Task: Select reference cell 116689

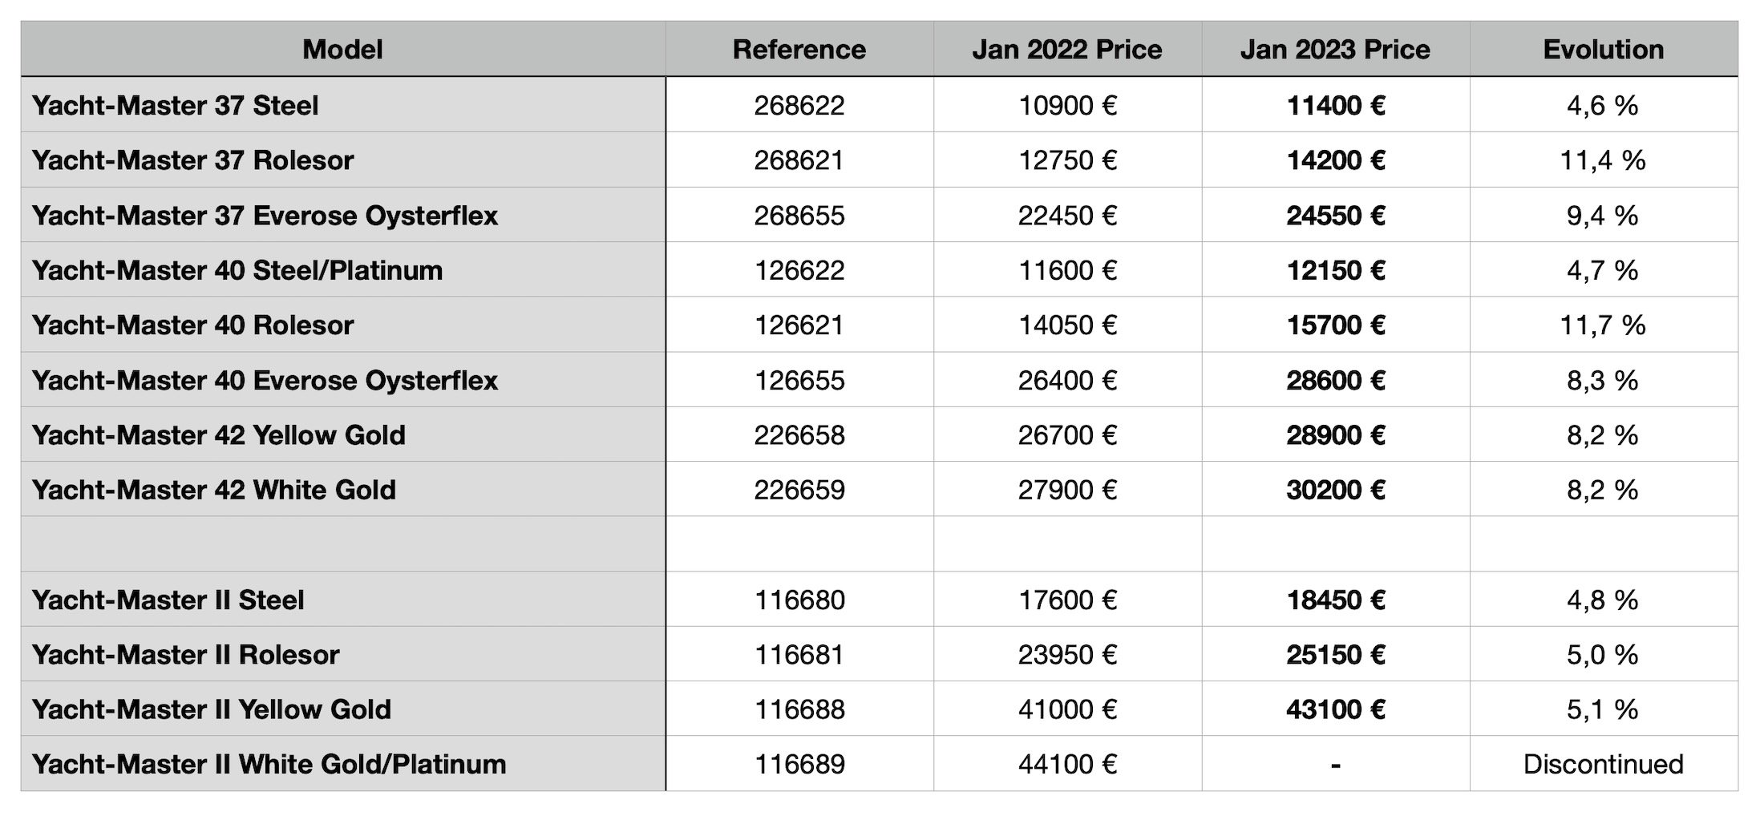Action: click(x=799, y=764)
